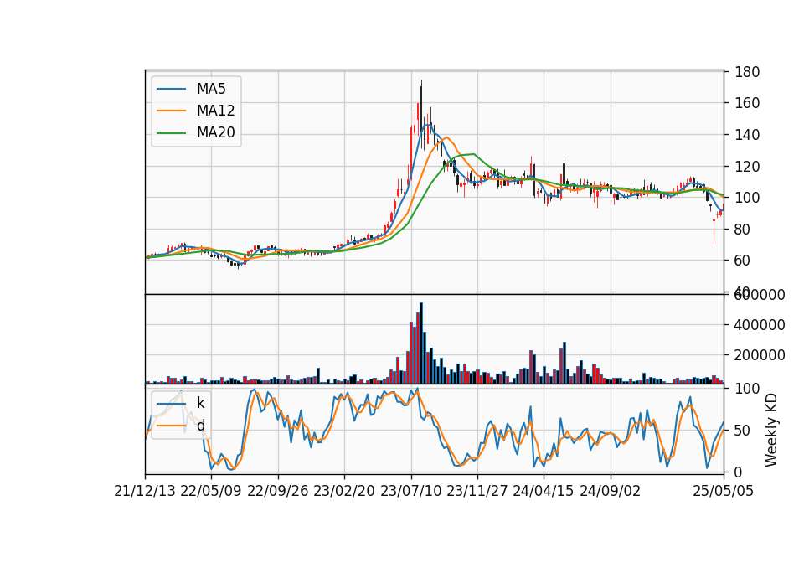The image size is (804, 578).
Task: Click the tallest volume bar
Action: tap(421, 343)
